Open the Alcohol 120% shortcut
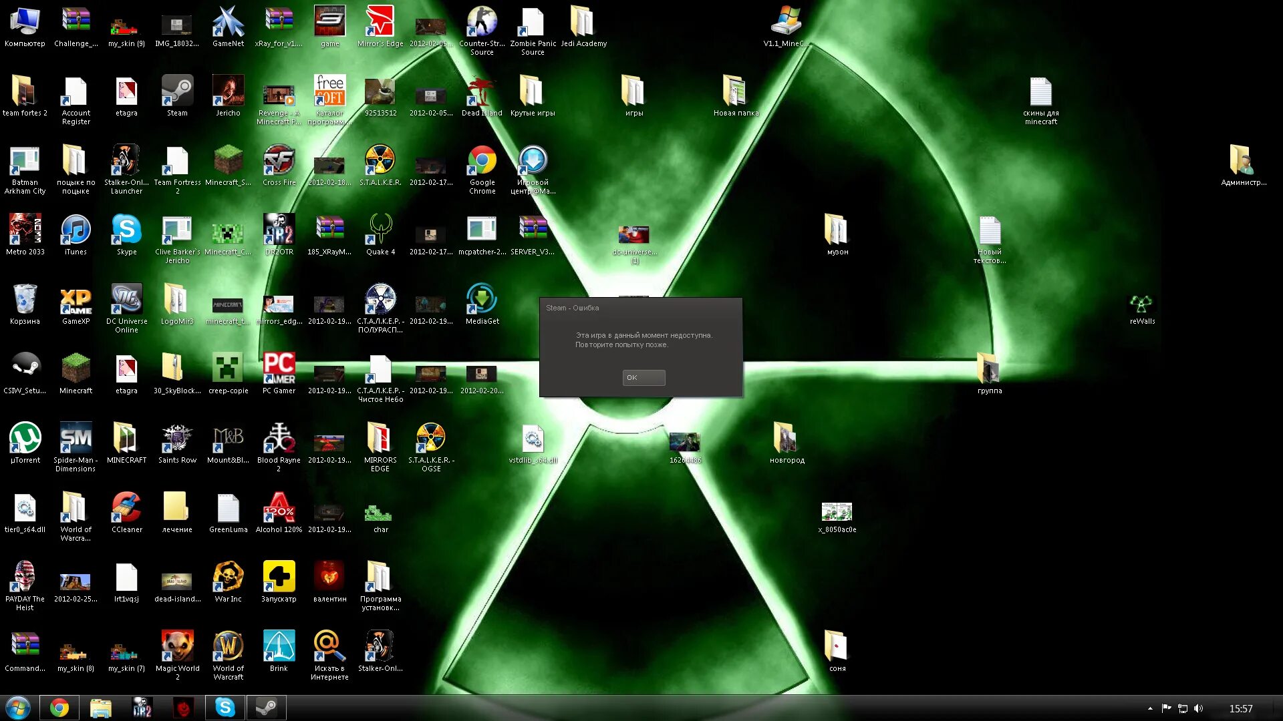 click(x=279, y=507)
